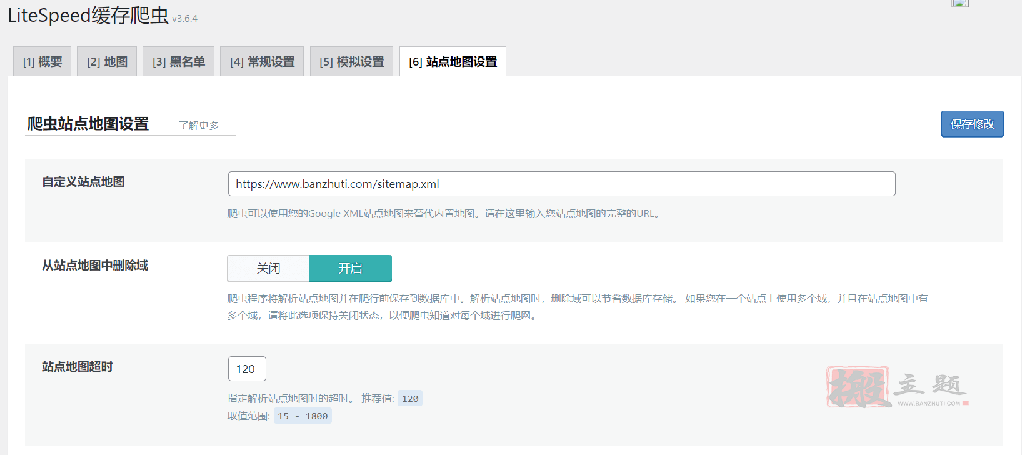Viewport: 1022px width, 455px height.
Task: Click the v3.6.4 version text
Action: 184,19
